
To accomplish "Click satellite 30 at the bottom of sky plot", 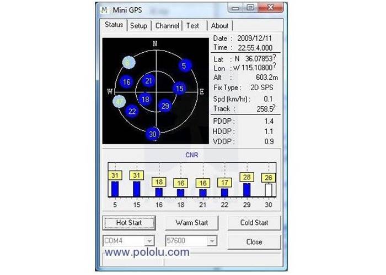I will click(x=153, y=134).
